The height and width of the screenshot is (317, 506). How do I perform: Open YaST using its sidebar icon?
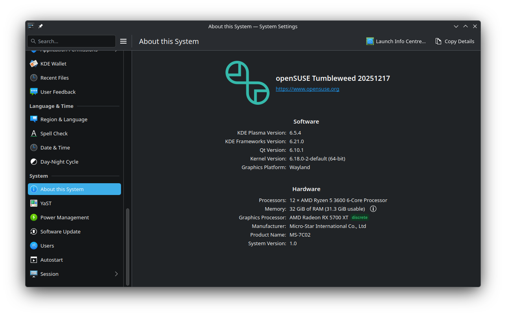34,203
